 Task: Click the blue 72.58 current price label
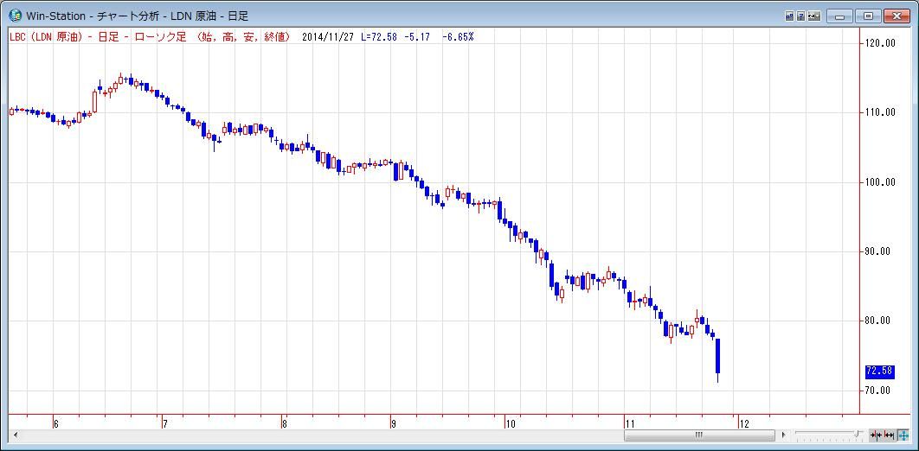pyautogui.click(x=879, y=371)
